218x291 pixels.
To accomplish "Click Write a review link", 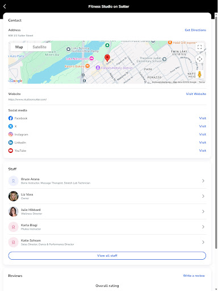I will (194, 276).
